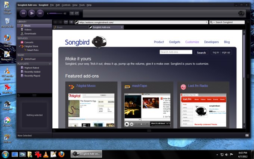Click the Gadgets nav link
254x159 pixels.
174,42
